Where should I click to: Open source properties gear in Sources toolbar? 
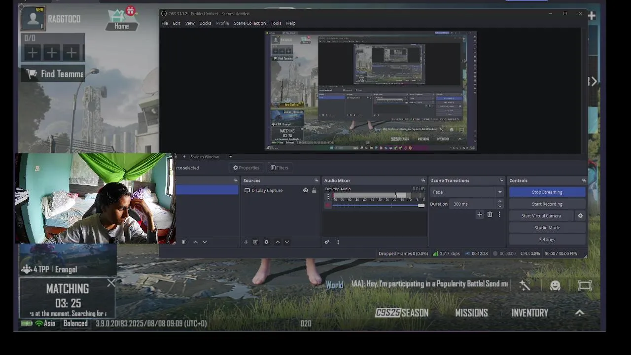(x=267, y=242)
